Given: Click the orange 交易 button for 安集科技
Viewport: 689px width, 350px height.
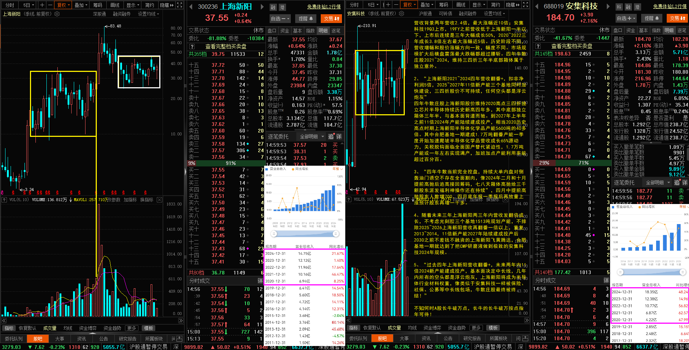Looking at the screenshot, I should pos(677,18).
